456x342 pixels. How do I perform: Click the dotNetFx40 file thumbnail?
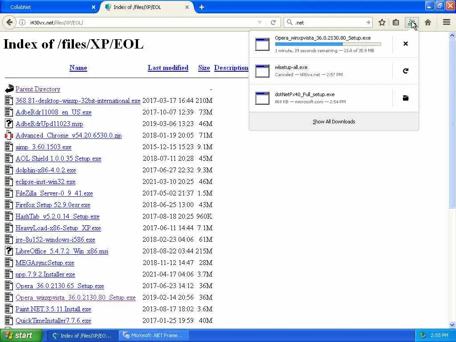(262, 98)
